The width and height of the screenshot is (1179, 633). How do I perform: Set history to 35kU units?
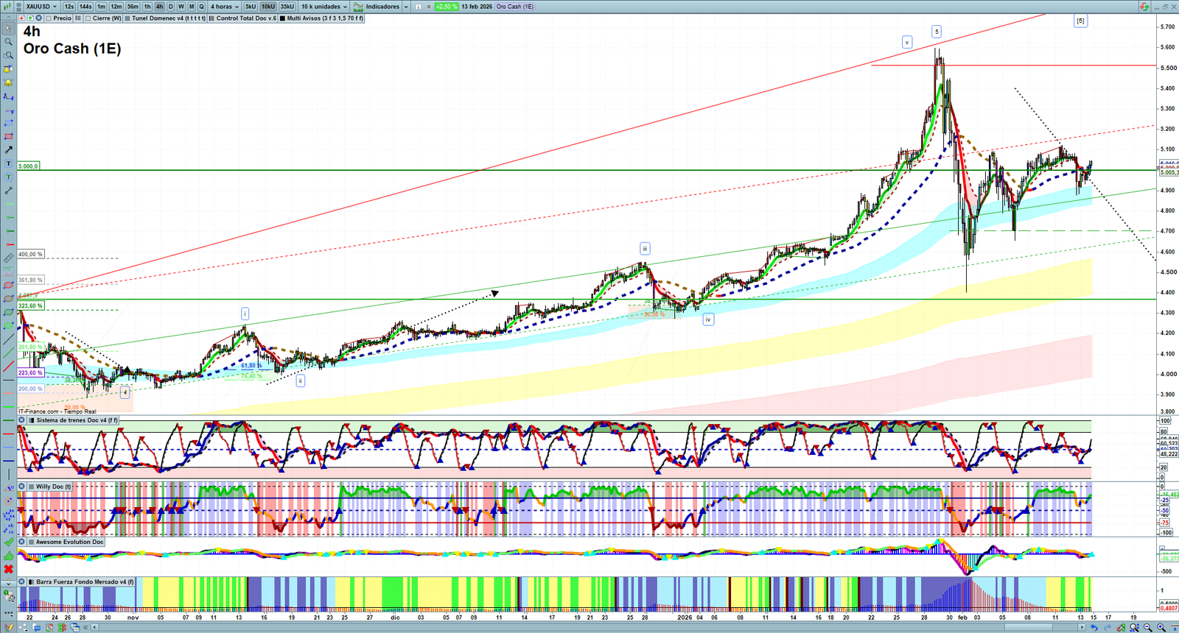[x=287, y=7]
